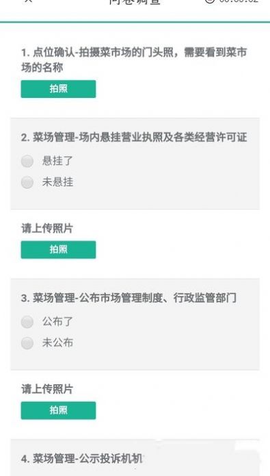Screen dimensions: 270x476
Task: Tap the 悬挂了 option label text
Action: (x=57, y=160)
